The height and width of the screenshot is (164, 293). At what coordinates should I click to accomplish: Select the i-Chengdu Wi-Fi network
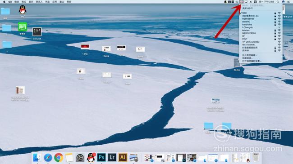pyautogui.click(x=261, y=27)
